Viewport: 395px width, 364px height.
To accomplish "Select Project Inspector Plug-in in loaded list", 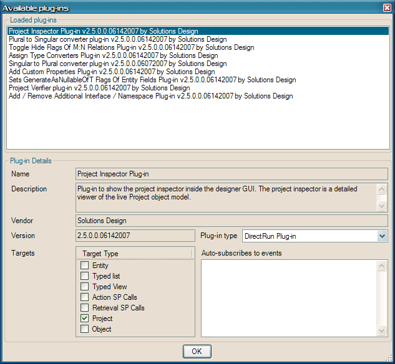I will click(x=198, y=31).
